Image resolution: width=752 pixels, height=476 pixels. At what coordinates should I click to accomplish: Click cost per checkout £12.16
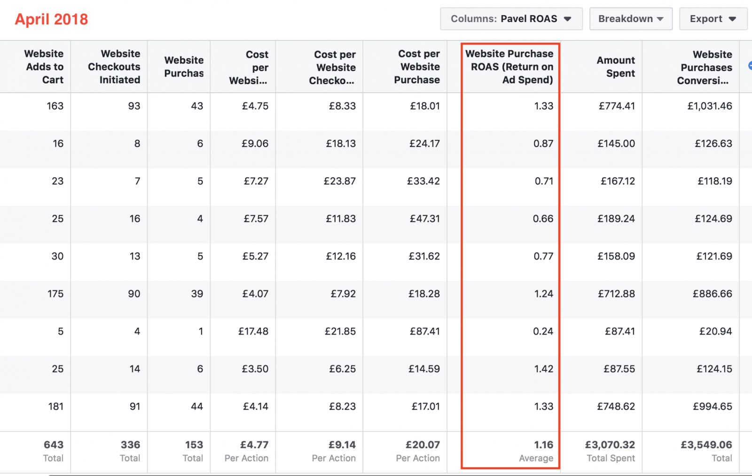[341, 257]
